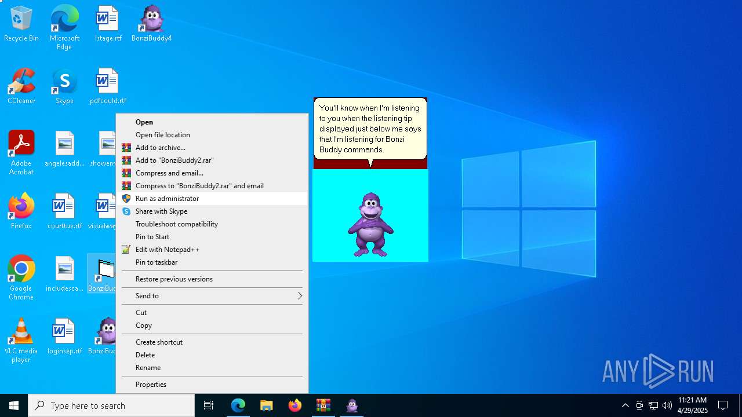Open Microsoft Edge from the taskbar

coord(238,405)
